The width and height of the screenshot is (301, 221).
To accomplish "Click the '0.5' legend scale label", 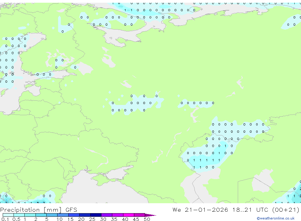I will pos(17,219).
